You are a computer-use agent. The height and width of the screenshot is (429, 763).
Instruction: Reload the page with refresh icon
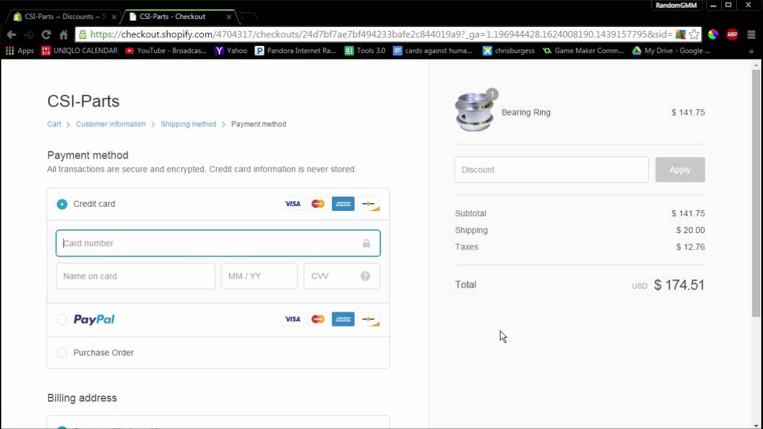(46, 35)
